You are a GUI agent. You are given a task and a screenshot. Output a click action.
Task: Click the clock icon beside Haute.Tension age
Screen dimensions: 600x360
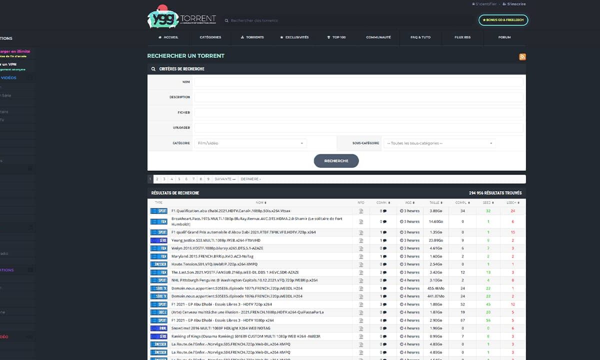point(402,264)
